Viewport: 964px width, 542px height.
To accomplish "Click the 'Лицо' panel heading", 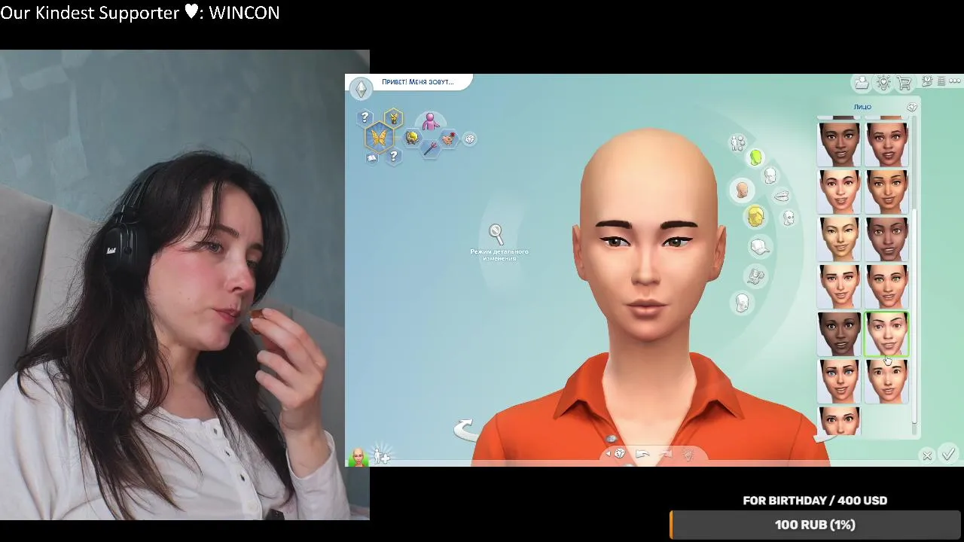I will tap(862, 107).
